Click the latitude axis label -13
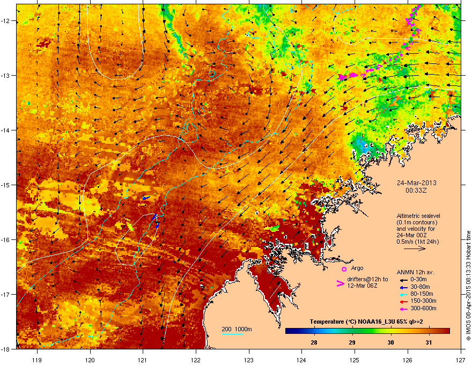 click(x=6, y=76)
